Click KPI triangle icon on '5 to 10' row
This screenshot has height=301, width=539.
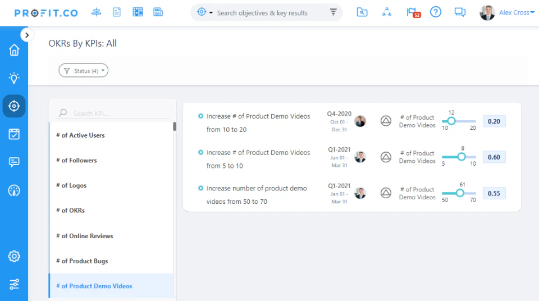386,157
